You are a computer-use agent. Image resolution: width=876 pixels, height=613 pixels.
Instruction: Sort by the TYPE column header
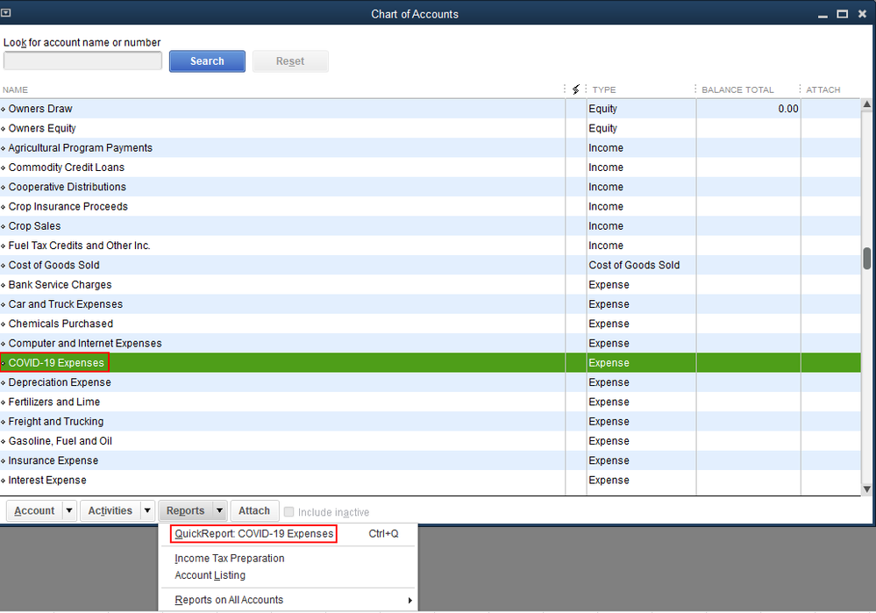coord(604,89)
